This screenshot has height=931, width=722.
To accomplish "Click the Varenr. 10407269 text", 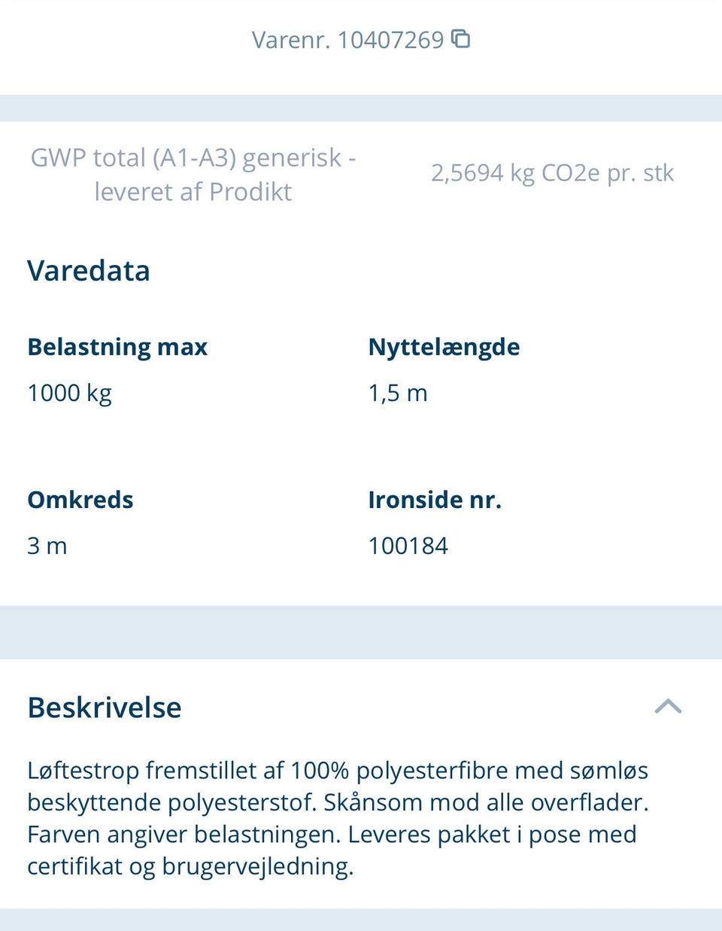I will point(347,39).
